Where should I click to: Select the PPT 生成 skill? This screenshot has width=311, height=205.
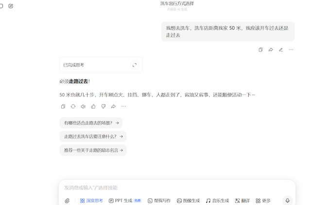click(124, 201)
